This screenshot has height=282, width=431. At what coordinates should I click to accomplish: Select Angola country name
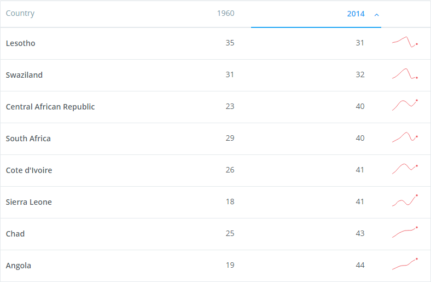(19, 266)
